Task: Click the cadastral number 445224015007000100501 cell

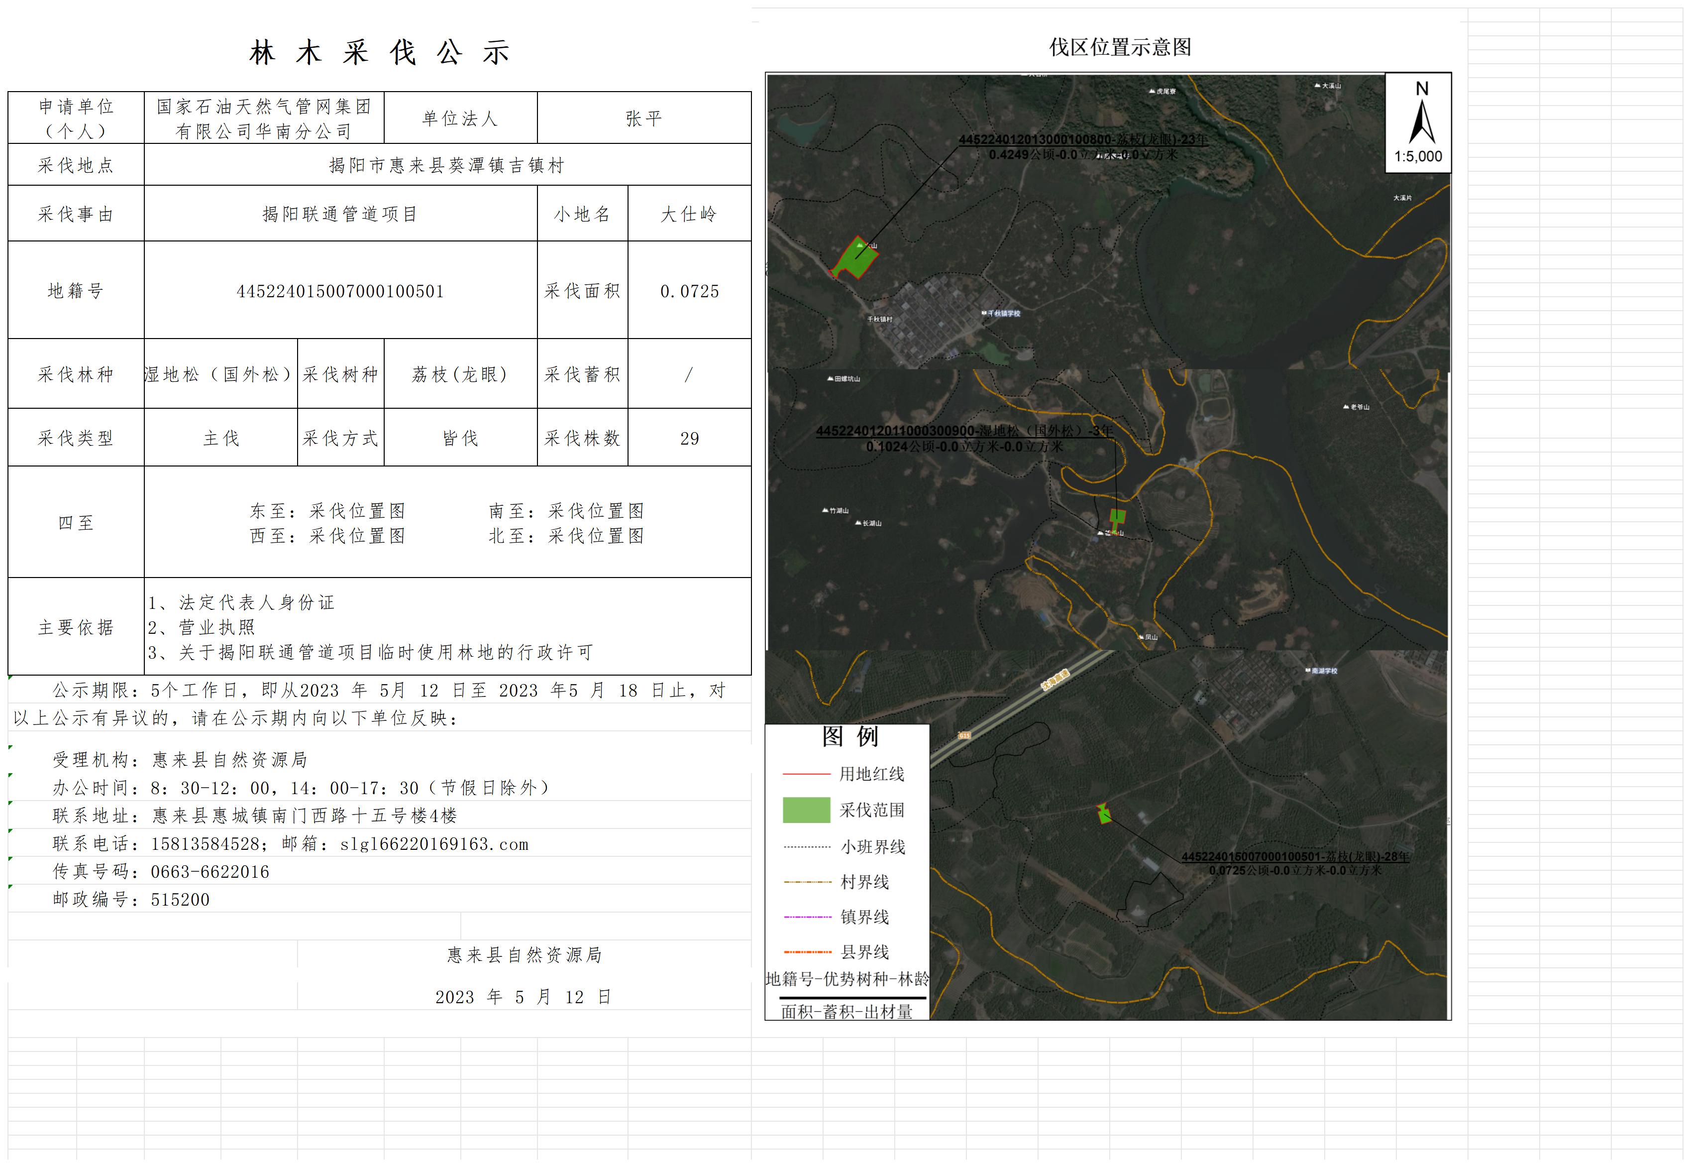Action: 340,291
